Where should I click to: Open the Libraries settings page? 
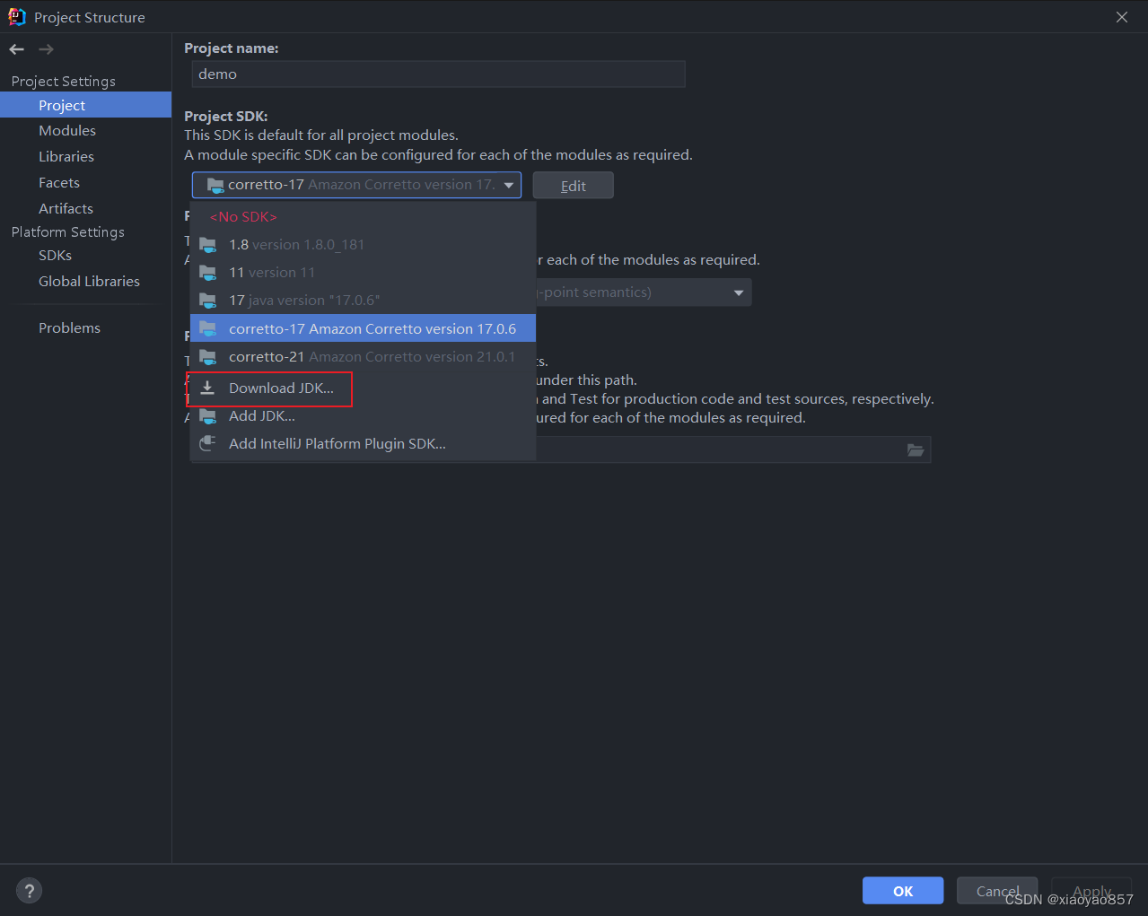tap(85, 157)
